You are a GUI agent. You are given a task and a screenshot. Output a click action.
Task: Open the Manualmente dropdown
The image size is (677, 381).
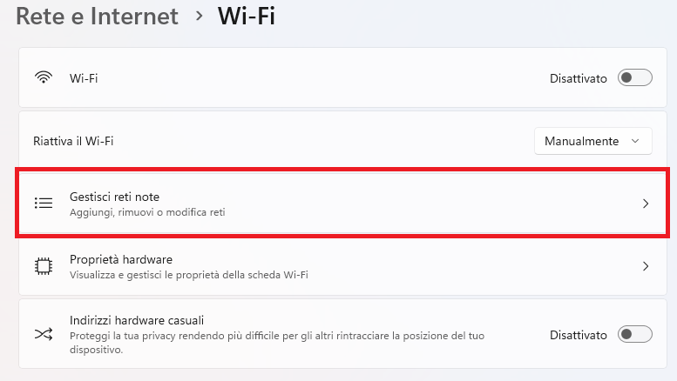tap(592, 141)
